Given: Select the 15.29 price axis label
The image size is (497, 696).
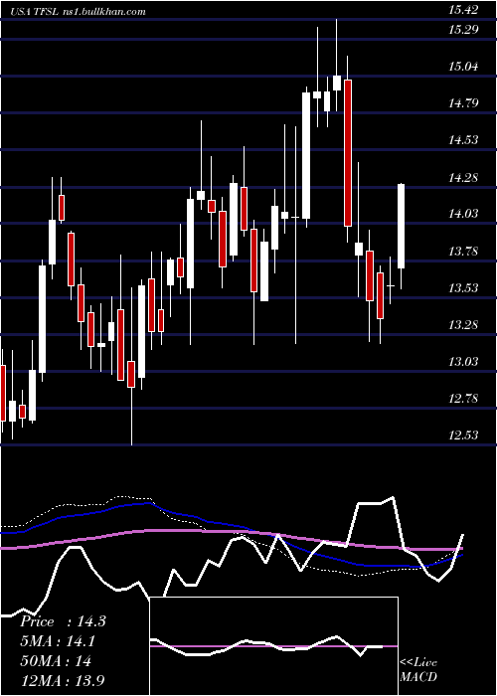Looking at the screenshot, I should [x=463, y=30].
